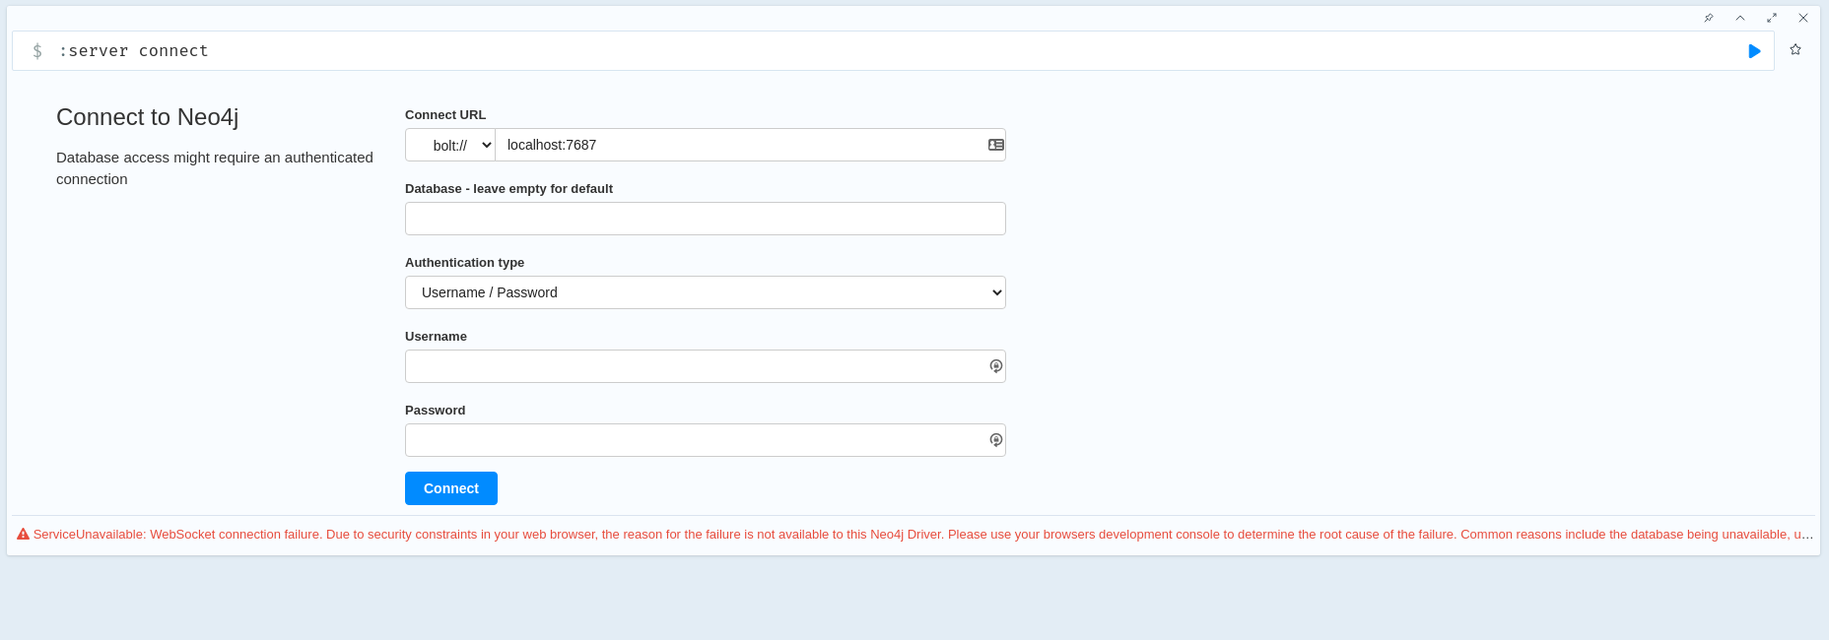Click the 'Authentication type' label

click(464, 263)
